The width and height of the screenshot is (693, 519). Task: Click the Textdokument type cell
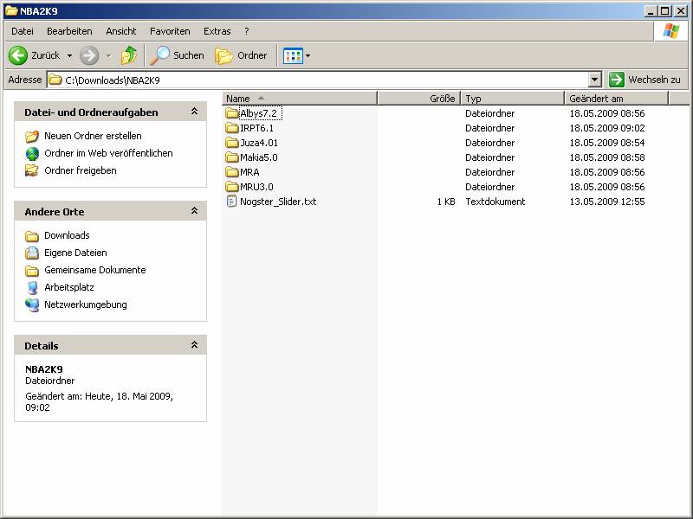pyautogui.click(x=495, y=202)
